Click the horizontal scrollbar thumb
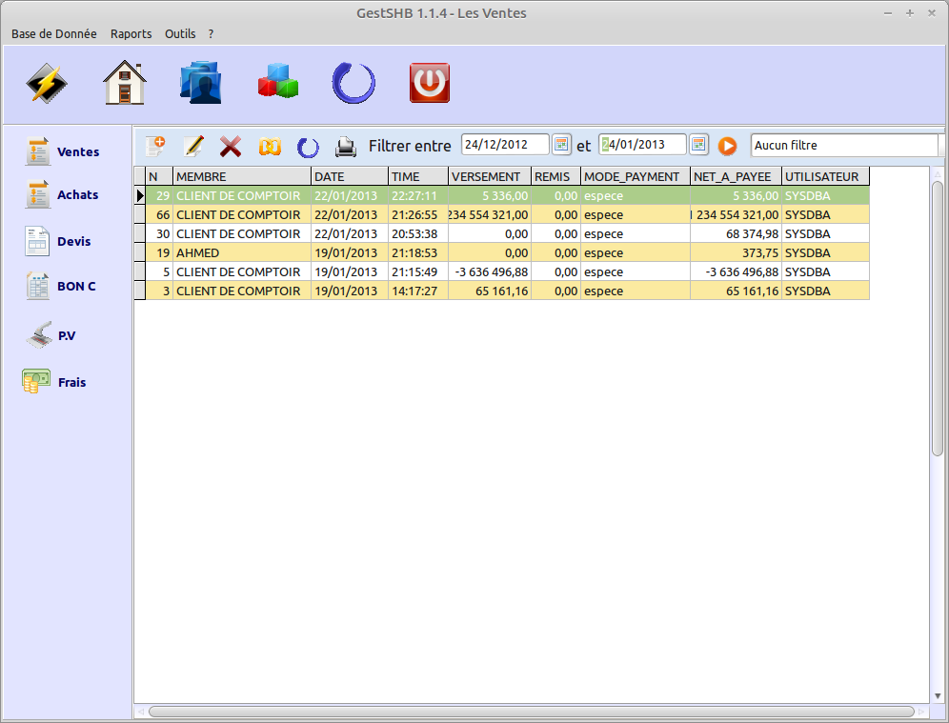The width and height of the screenshot is (949, 723). click(531, 712)
